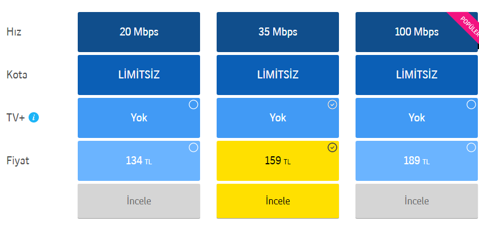Click LİMİTSİZ quota cell under 100 Mbps
Viewport: 479px width, 241px height.
417,75
